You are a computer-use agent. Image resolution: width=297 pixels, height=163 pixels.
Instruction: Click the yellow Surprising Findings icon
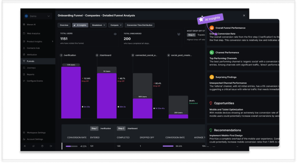(x=211, y=77)
